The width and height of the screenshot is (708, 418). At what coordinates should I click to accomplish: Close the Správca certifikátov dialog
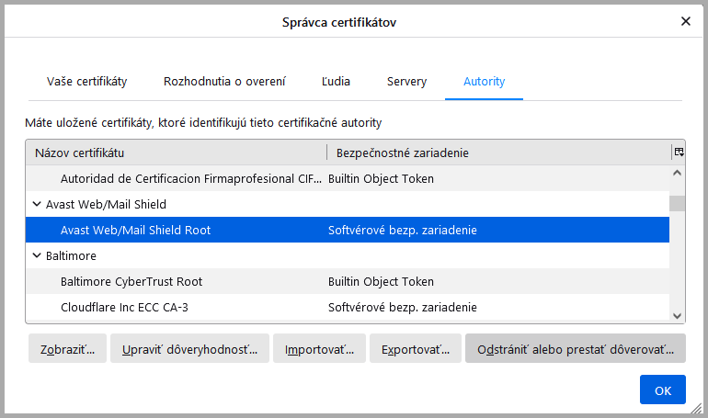click(x=685, y=21)
